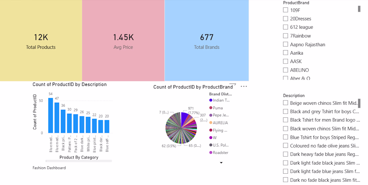The width and height of the screenshot is (368, 185).
Task: Click the ProductBrand slicer header
Action: pos(296,3)
